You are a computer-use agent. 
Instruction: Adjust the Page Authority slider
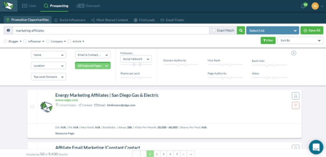(x=225, y=78)
